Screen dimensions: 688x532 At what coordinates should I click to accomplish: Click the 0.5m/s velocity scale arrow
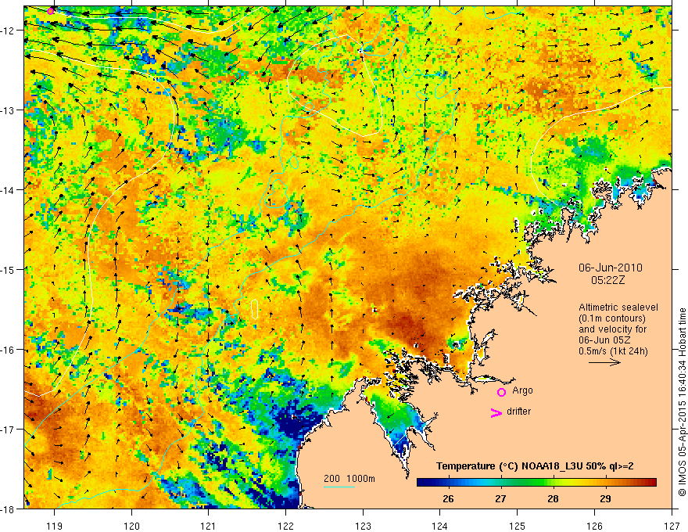pos(604,362)
